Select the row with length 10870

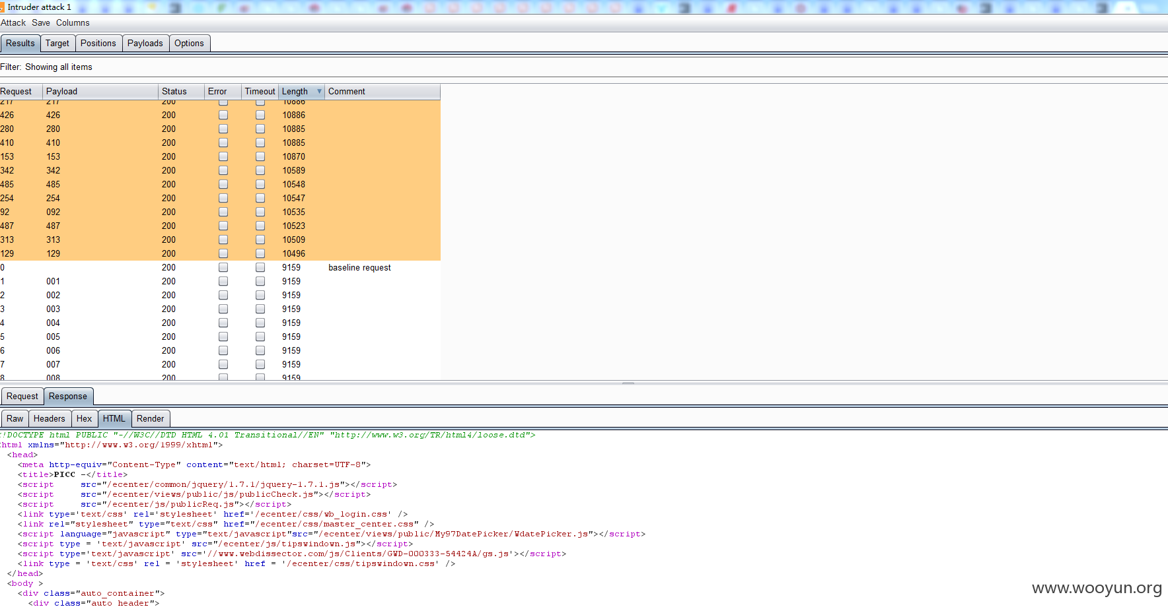(x=220, y=157)
